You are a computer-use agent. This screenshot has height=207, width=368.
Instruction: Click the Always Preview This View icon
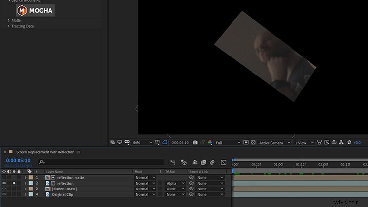pos(113,142)
